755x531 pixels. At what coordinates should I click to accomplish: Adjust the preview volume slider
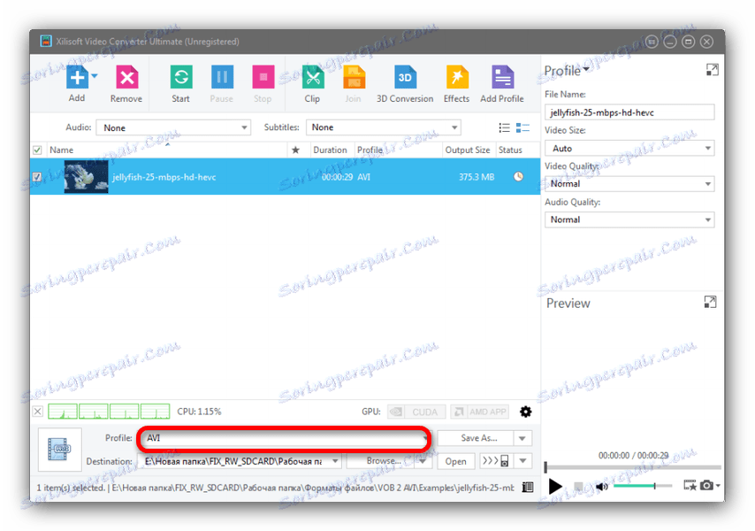tap(643, 486)
